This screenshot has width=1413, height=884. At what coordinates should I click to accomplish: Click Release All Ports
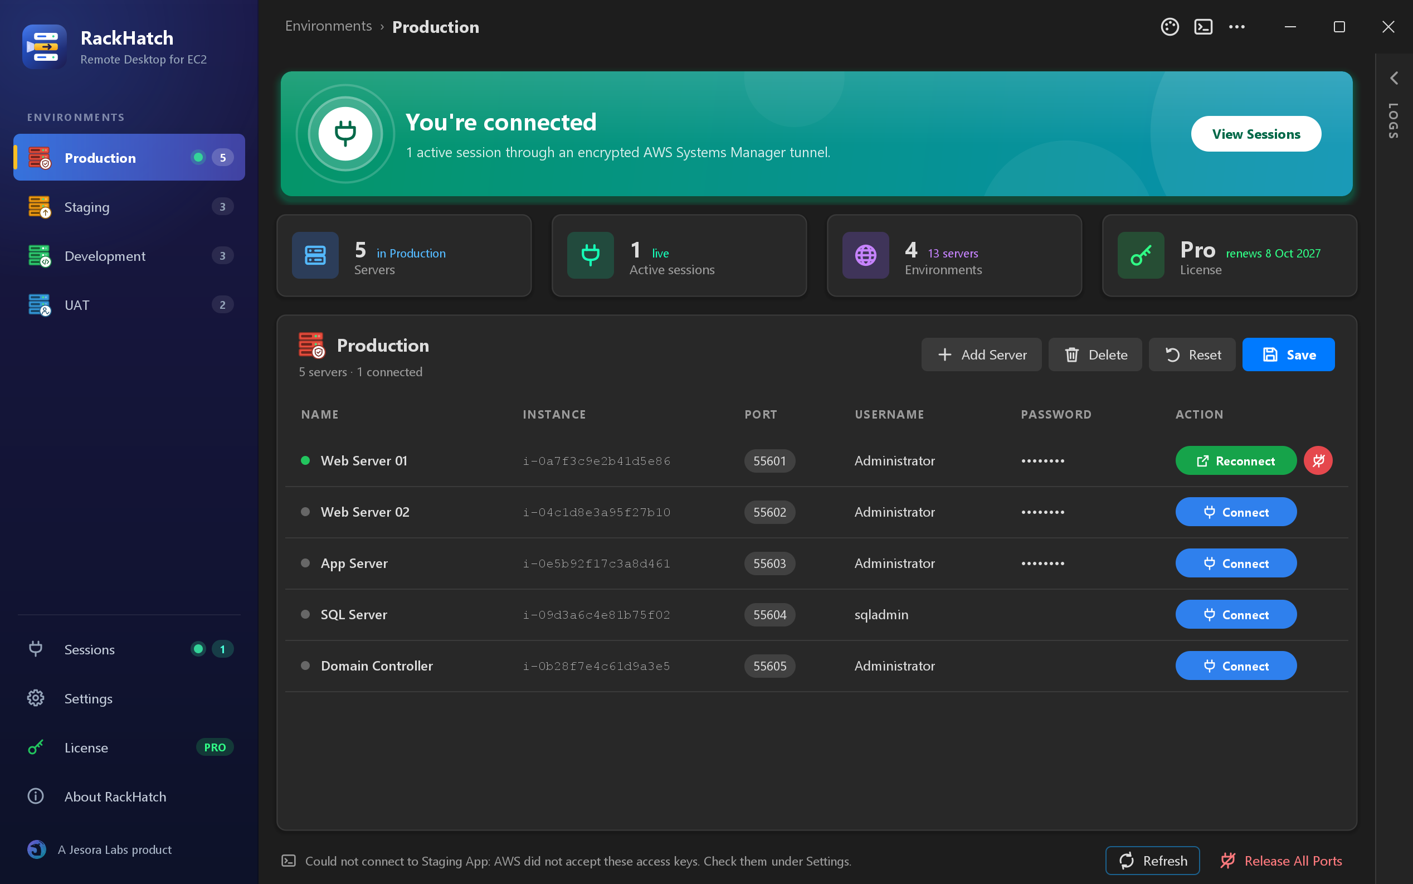[1281, 861]
